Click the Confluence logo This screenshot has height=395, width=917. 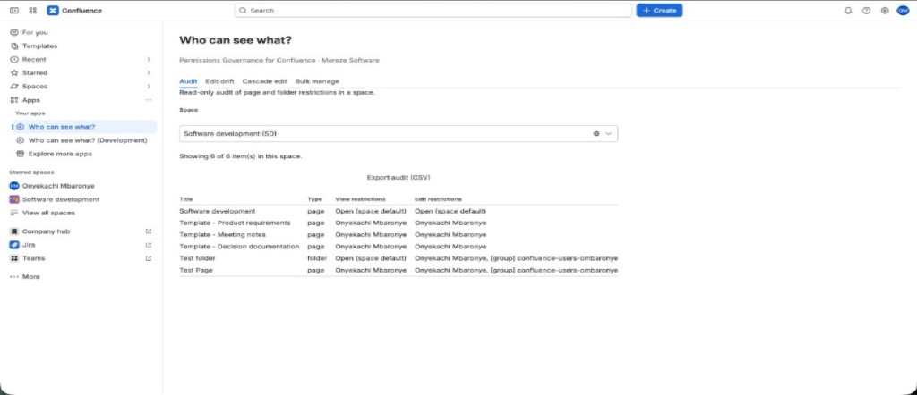click(x=53, y=11)
